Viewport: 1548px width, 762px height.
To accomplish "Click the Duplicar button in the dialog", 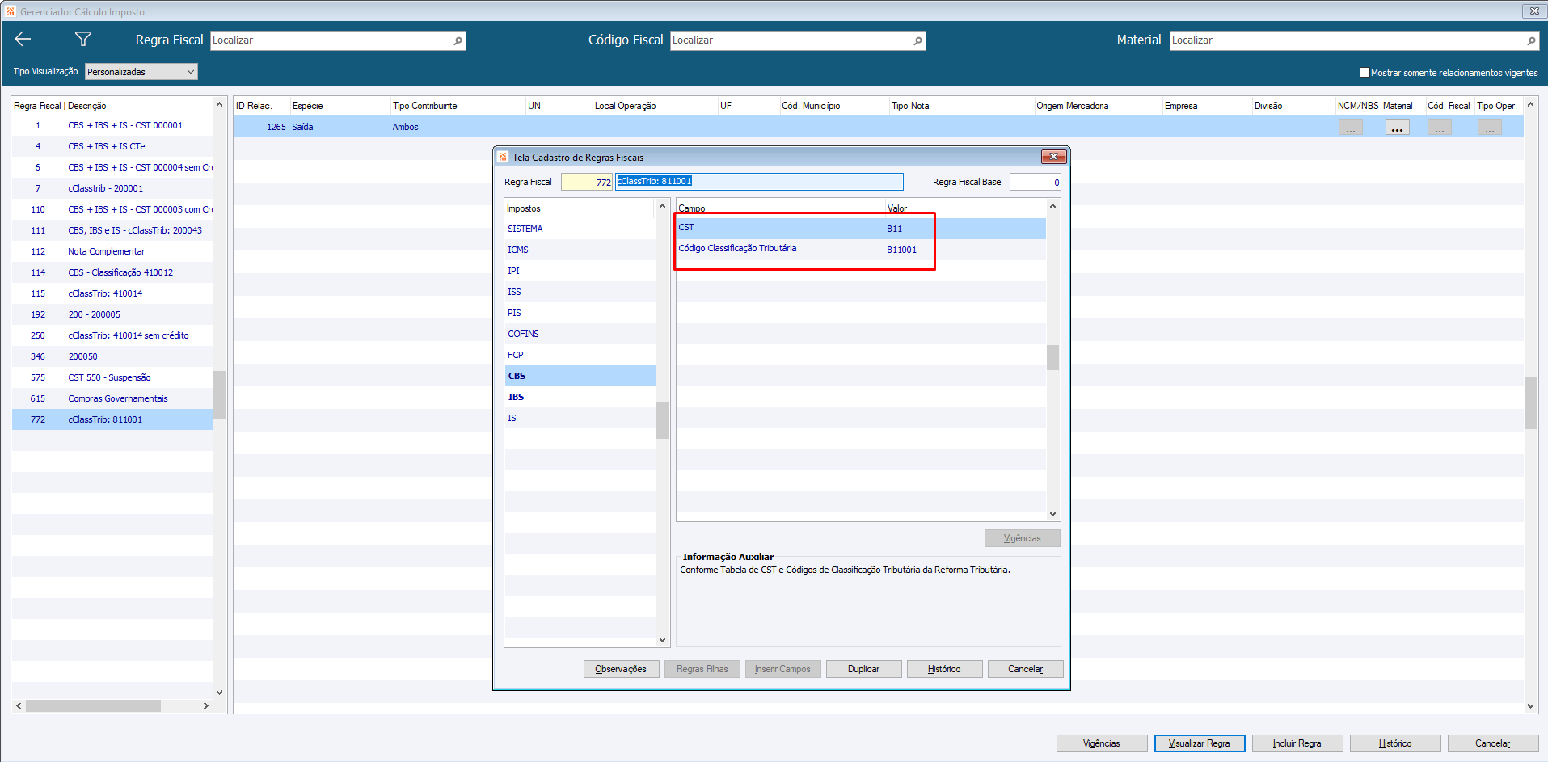I will [x=863, y=669].
